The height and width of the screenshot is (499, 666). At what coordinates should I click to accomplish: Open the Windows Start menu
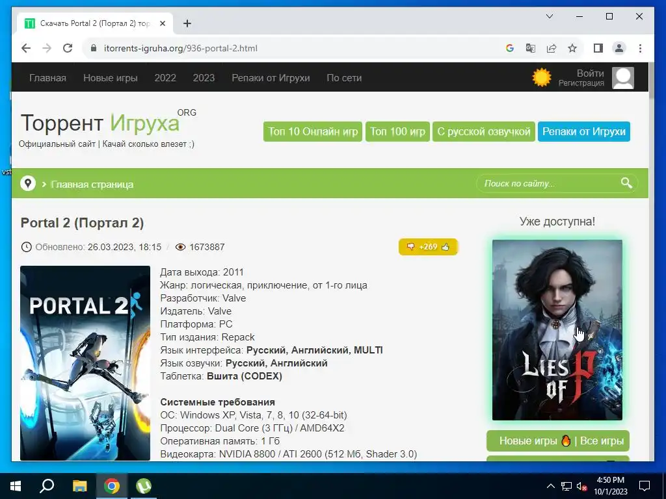point(16,486)
